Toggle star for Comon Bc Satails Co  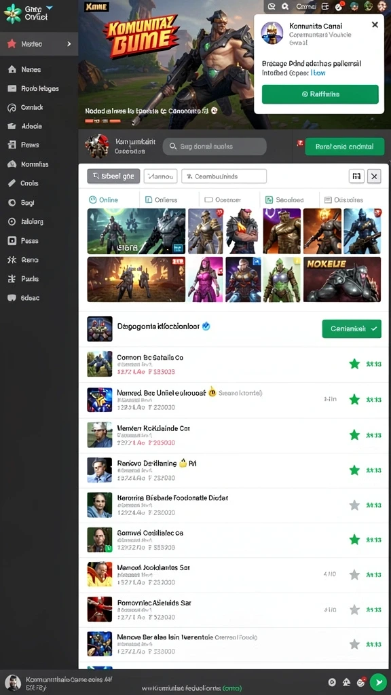coord(354,364)
